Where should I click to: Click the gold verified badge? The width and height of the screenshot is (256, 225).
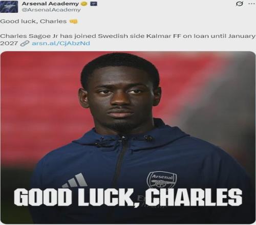point(84,4)
